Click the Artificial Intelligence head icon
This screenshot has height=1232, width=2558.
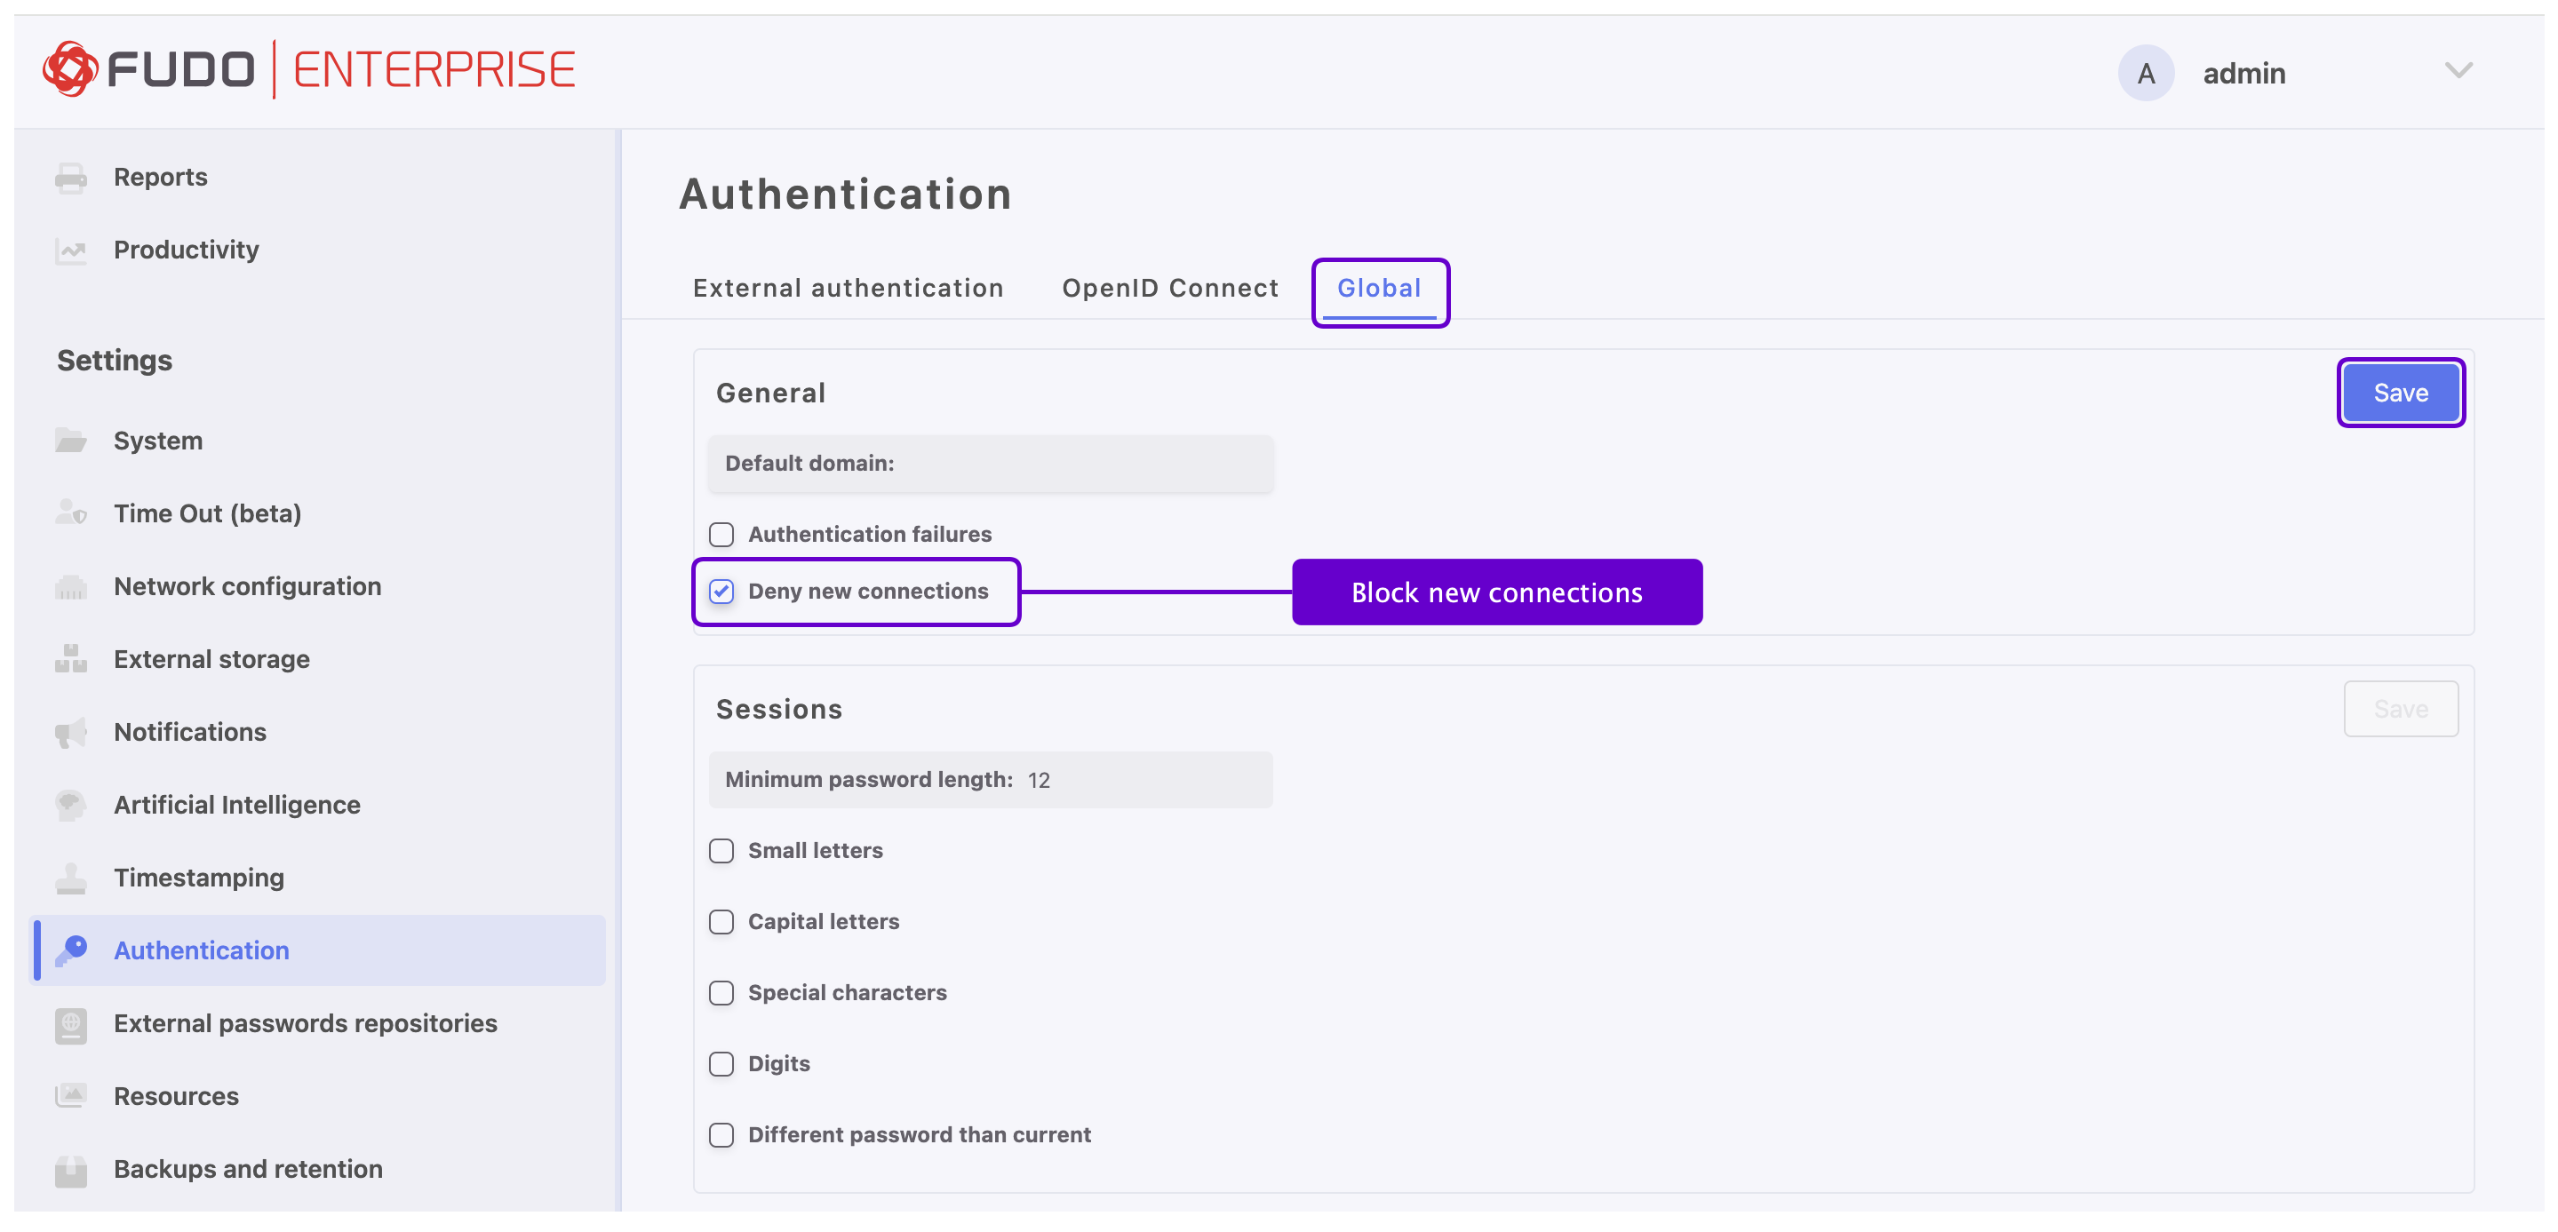coord(70,805)
